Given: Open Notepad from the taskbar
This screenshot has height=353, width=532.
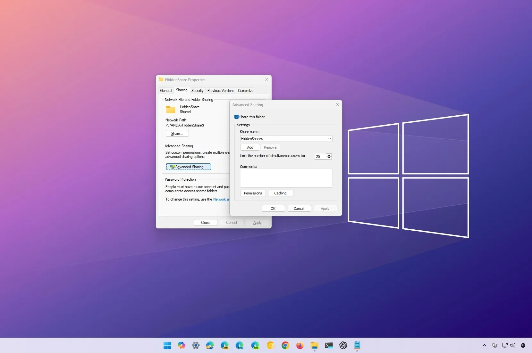Looking at the screenshot, I should [357, 345].
